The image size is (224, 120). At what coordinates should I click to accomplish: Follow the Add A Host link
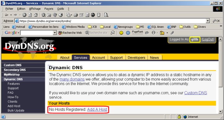click(97, 109)
